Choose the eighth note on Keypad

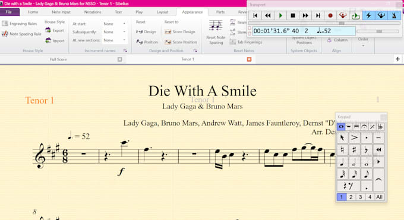point(367,174)
